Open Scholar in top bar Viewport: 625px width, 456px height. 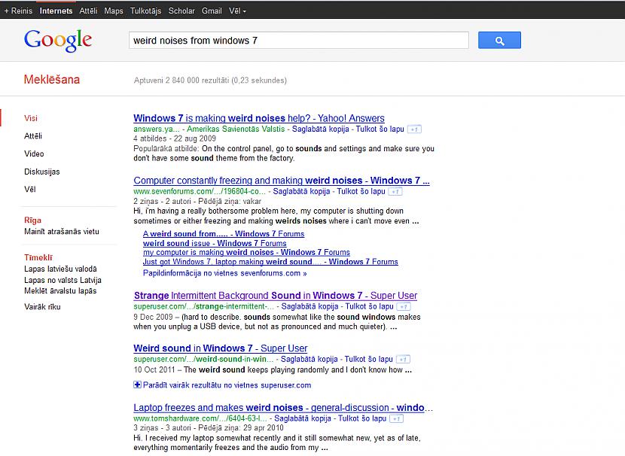(x=181, y=11)
